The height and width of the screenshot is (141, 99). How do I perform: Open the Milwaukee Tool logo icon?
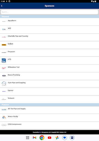[4, 68]
